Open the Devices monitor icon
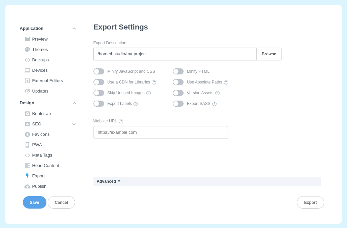Image resolution: width=347 pixels, height=228 pixels. 27,70
